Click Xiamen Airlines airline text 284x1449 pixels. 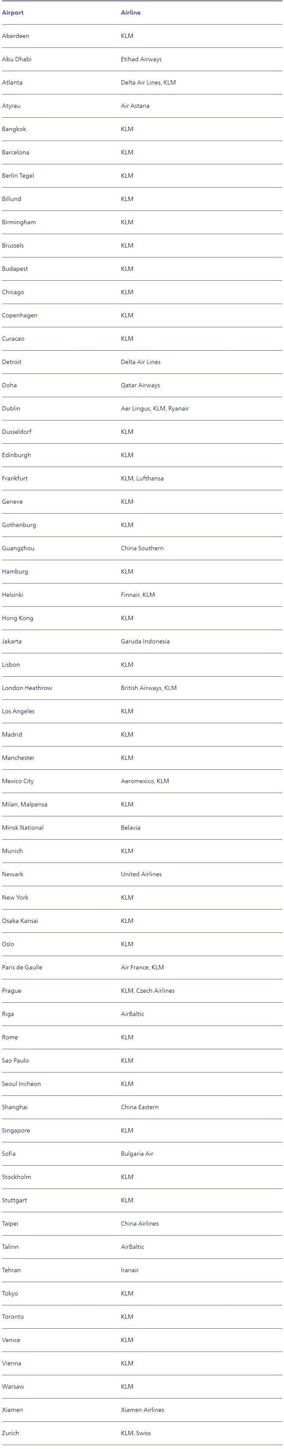click(142, 1410)
